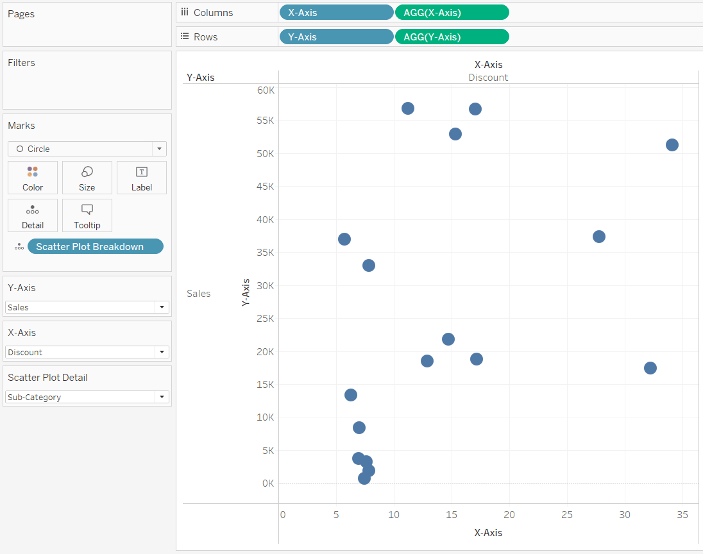Click the Size button on the Marks card
Viewport: 703px width, 554px height.
tap(87, 178)
